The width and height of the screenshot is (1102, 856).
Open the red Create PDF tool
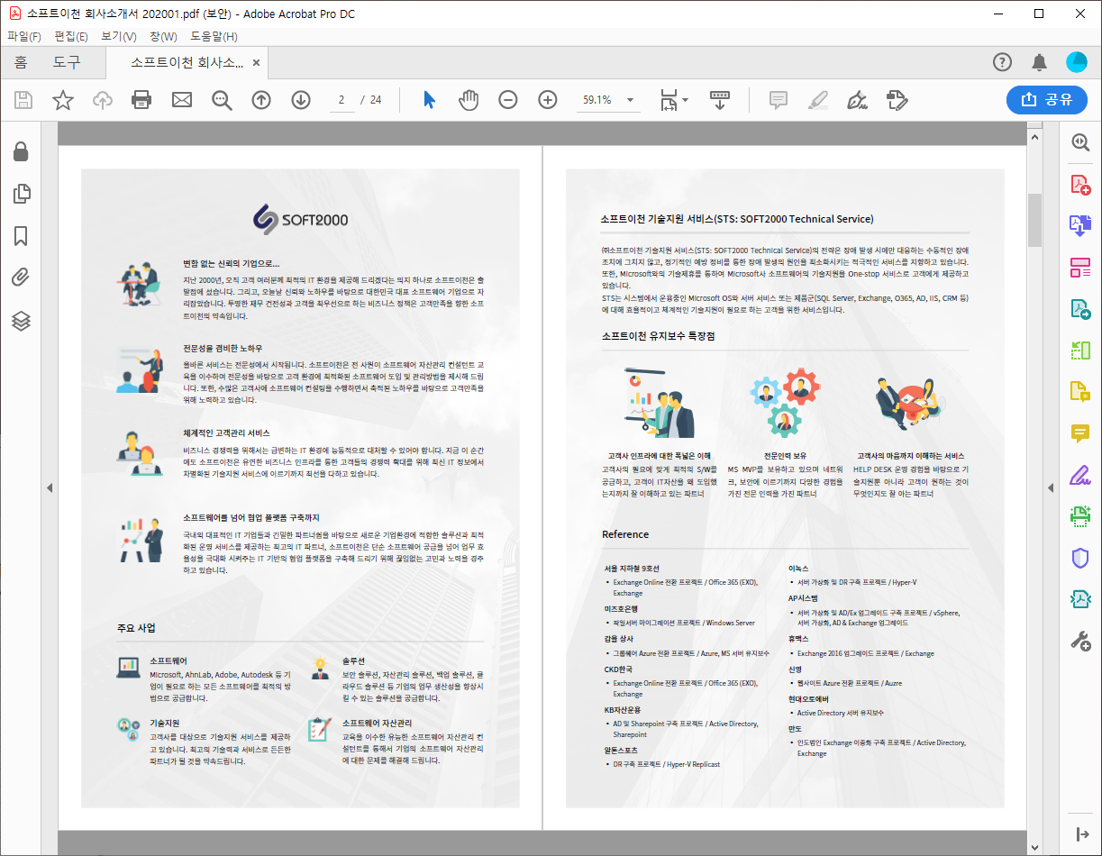coord(1079,185)
